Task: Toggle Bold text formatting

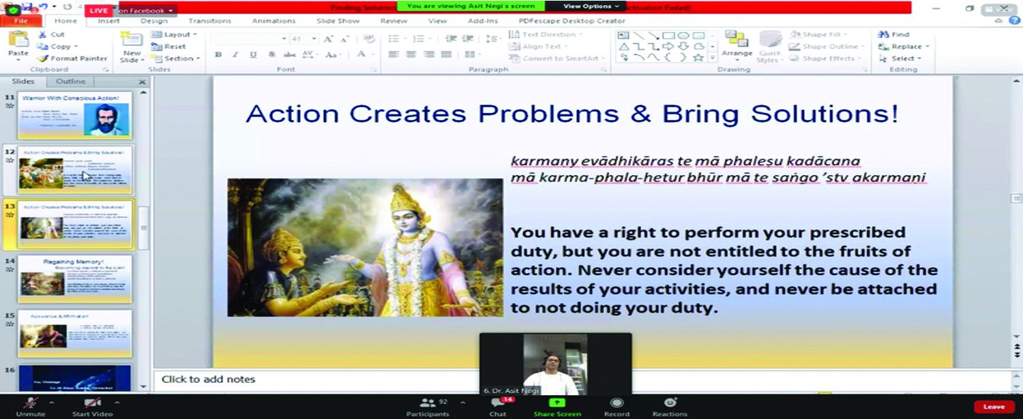Action: click(x=218, y=55)
